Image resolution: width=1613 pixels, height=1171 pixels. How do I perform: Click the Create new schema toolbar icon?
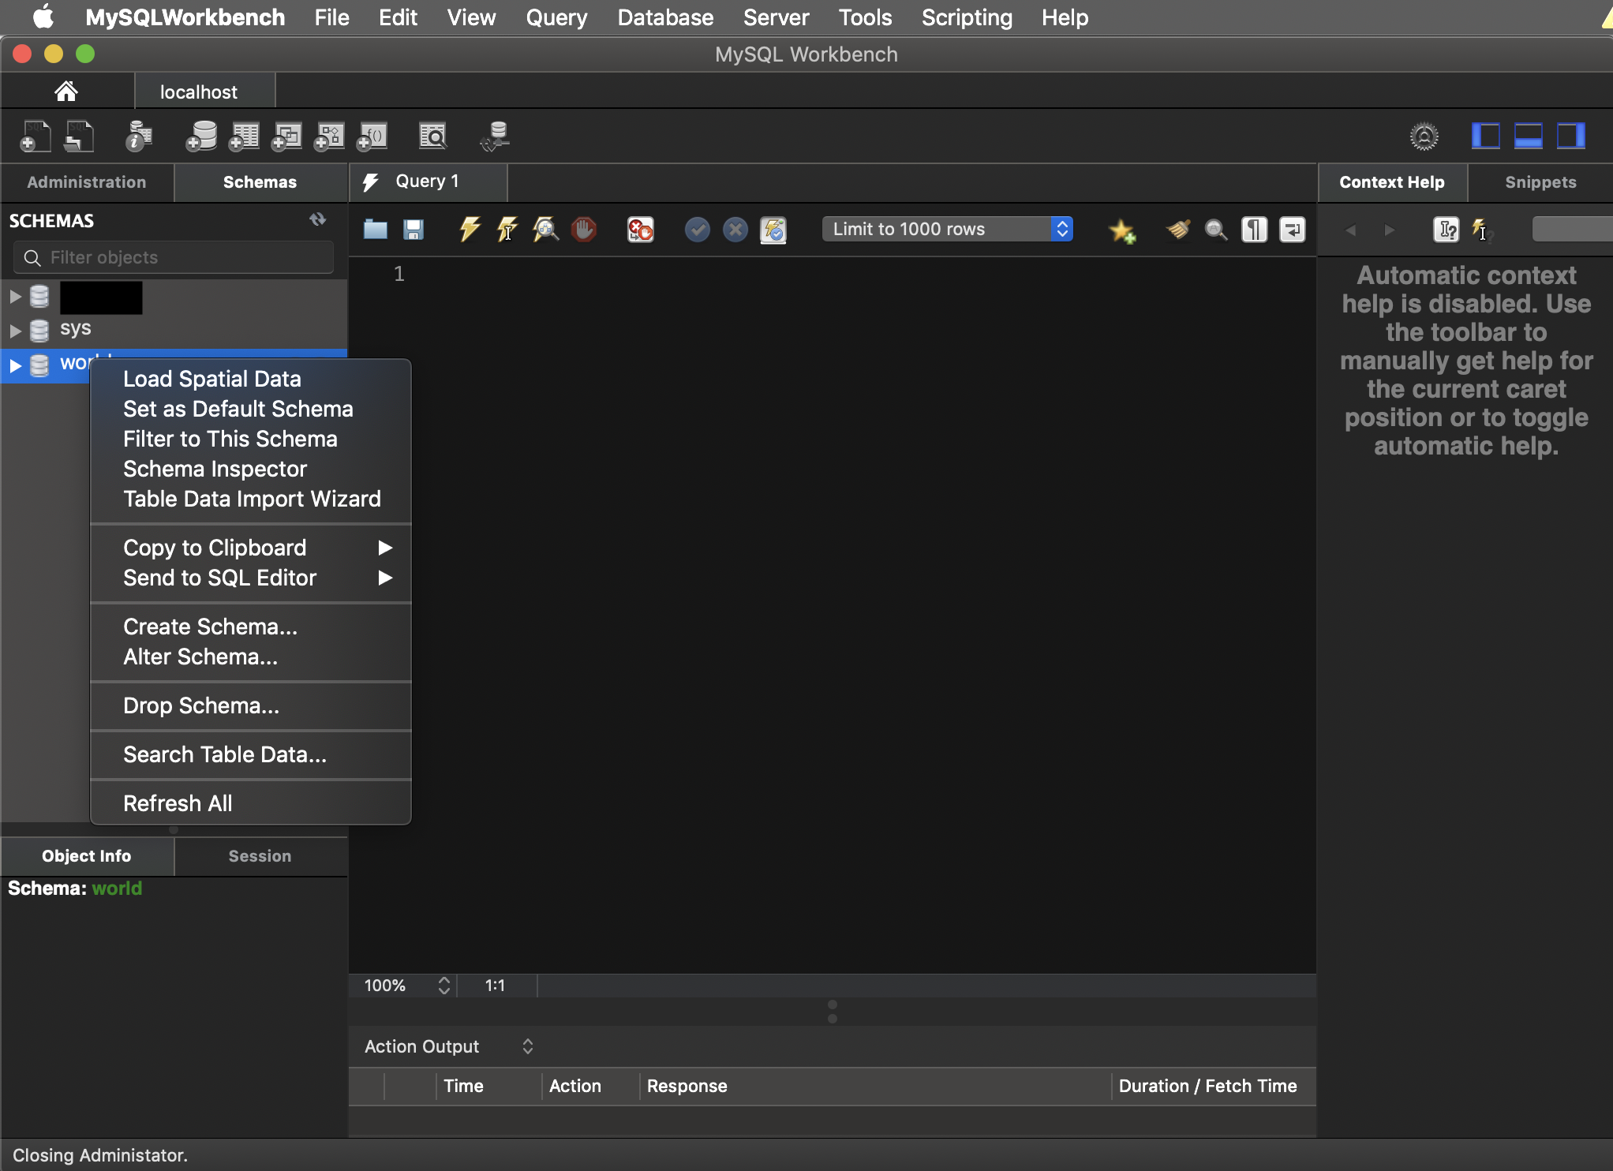pos(201,137)
